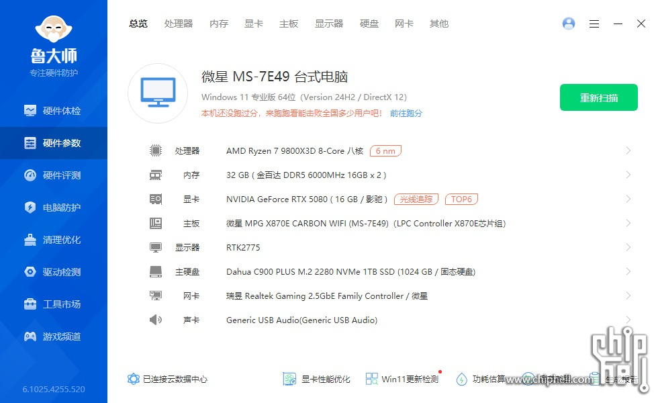The height and width of the screenshot is (403, 658).
Task: Click the 重新扫描 rescan button
Action: tap(599, 97)
